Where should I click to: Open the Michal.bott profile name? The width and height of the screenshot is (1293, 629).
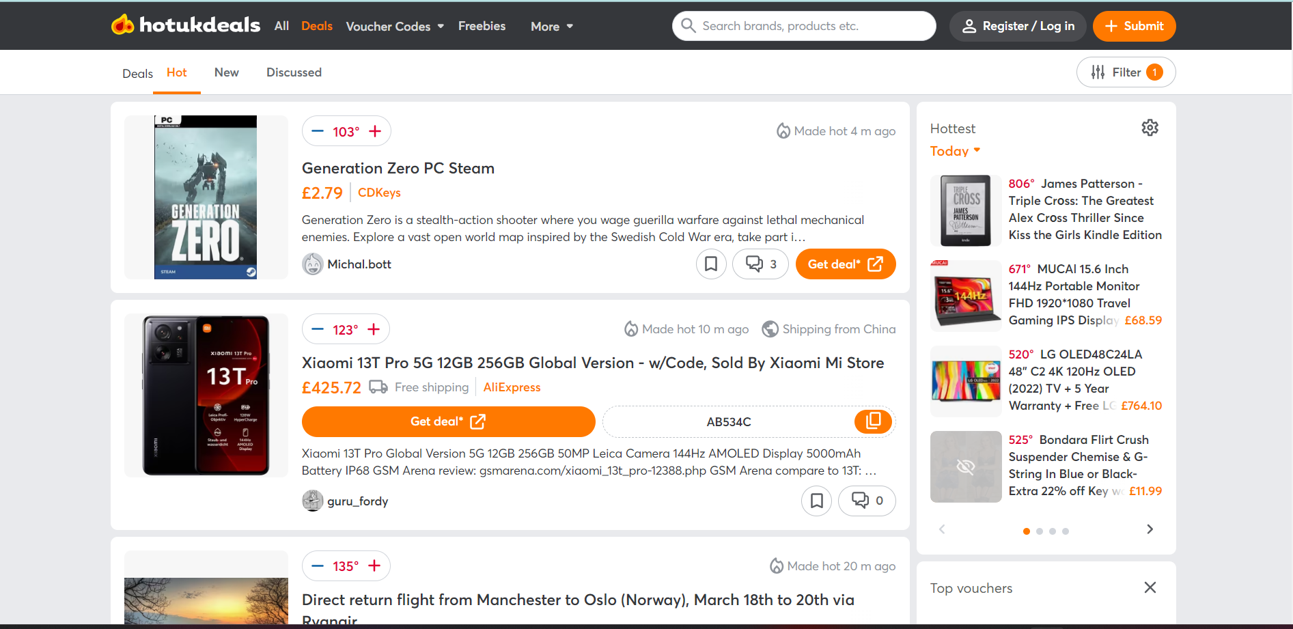tap(359, 264)
